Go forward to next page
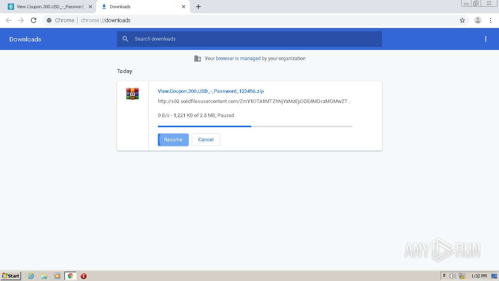Image resolution: width=499 pixels, height=281 pixels. pyautogui.click(x=21, y=20)
